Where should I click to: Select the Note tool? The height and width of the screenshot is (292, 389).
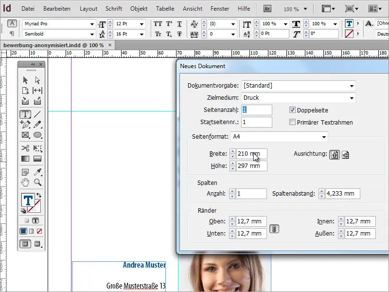pyautogui.click(x=25, y=172)
